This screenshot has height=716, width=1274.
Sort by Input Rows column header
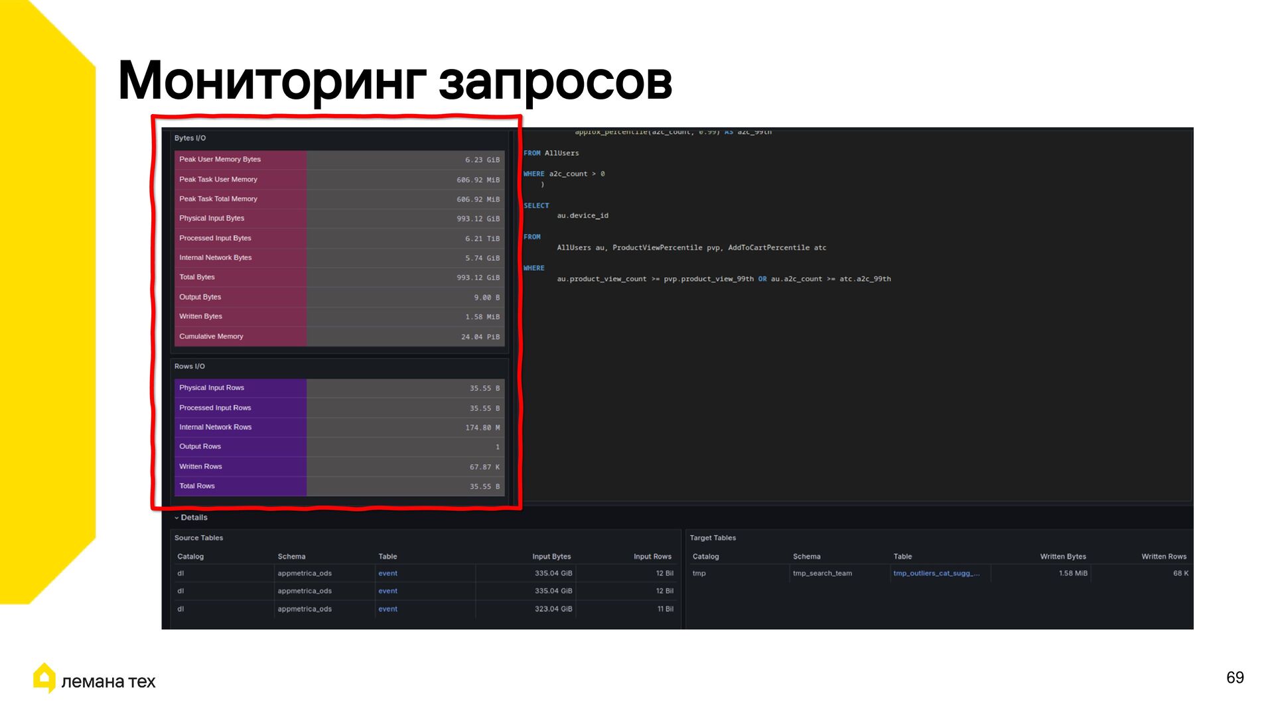652,556
